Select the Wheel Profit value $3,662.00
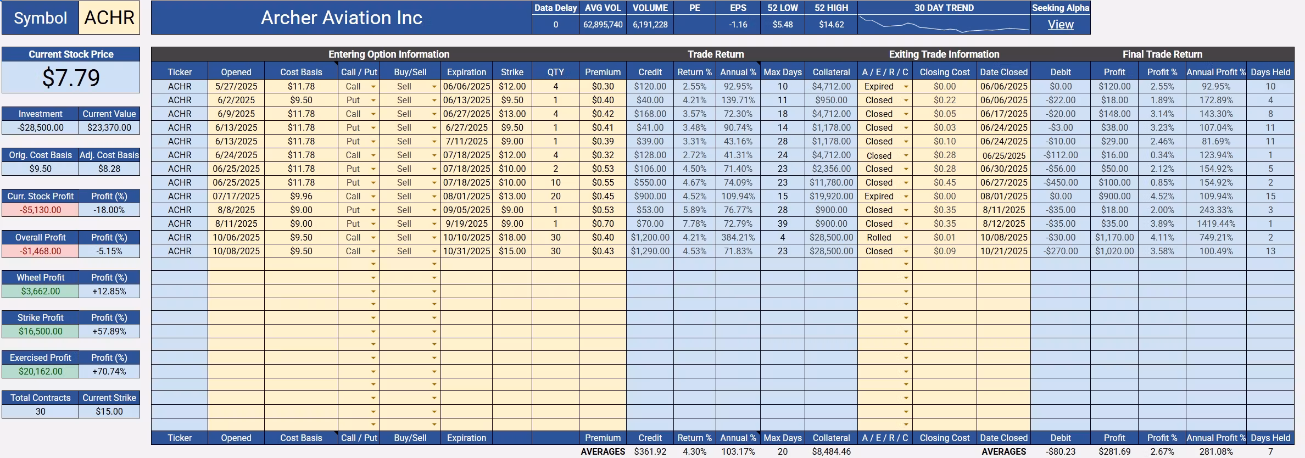This screenshot has width=1305, height=458. [41, 291]
